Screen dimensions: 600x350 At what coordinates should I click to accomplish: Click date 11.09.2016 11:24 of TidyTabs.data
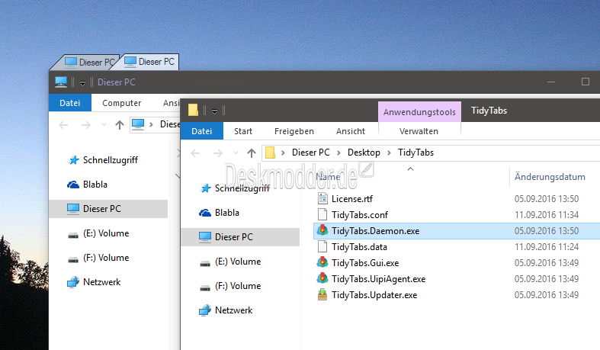pos(547,247)
